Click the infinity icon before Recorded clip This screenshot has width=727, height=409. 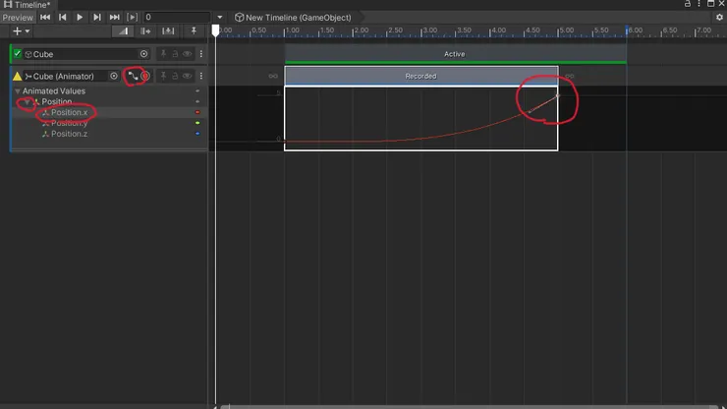(273, 76)
